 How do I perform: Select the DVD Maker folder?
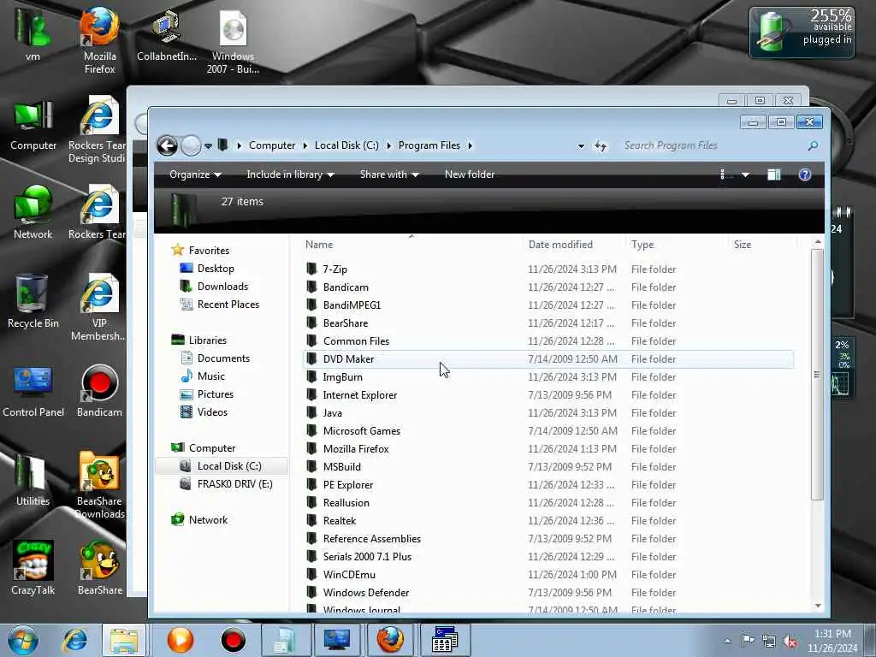click(x=348, y=358)
